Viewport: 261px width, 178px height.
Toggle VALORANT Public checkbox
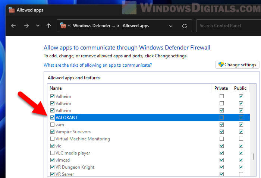(241, 118)
